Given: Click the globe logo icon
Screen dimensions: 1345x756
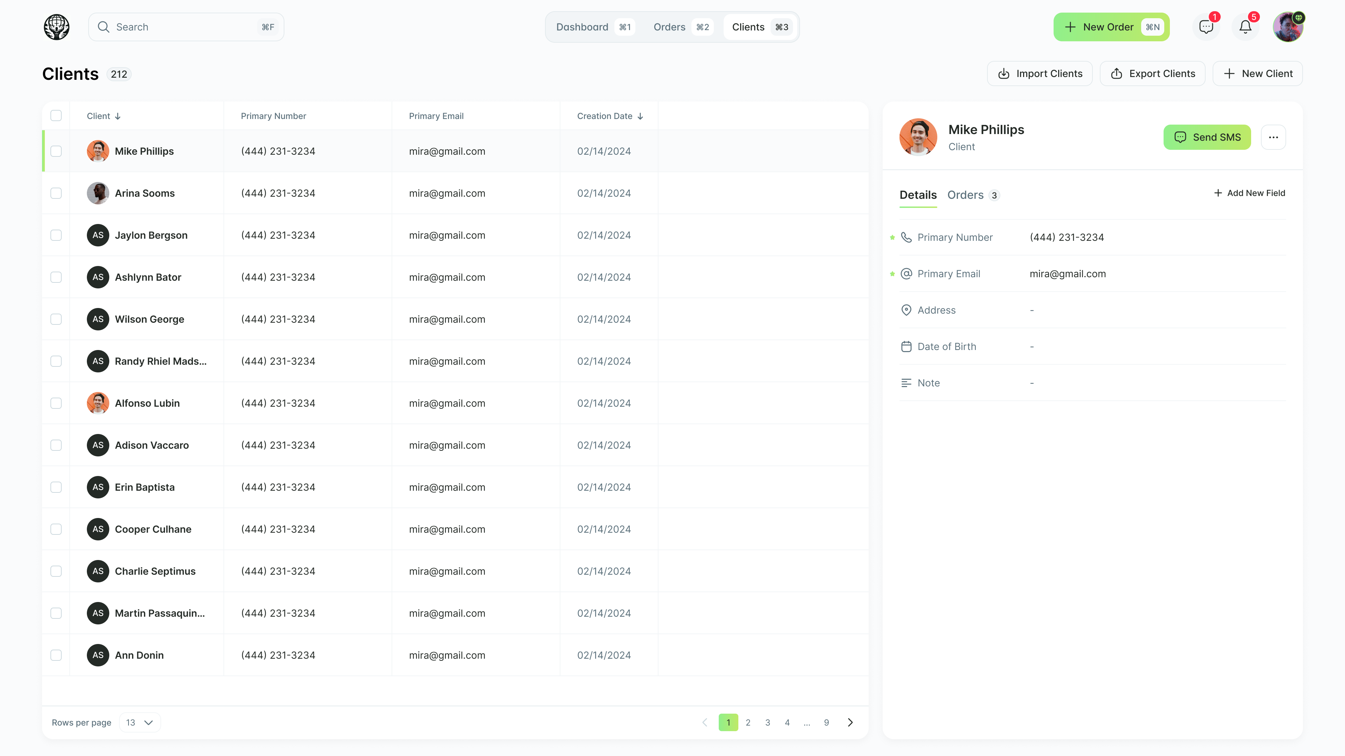Looking at the screenshot, I should (x=56, y=27).
